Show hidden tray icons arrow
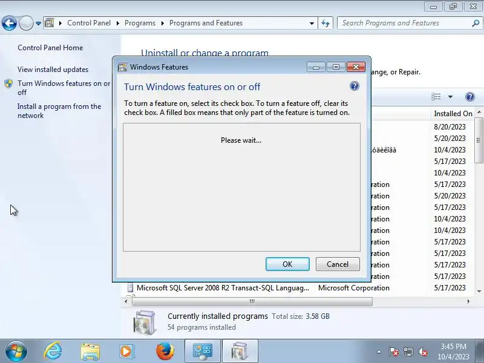484x363 pixels. (379, 352)
